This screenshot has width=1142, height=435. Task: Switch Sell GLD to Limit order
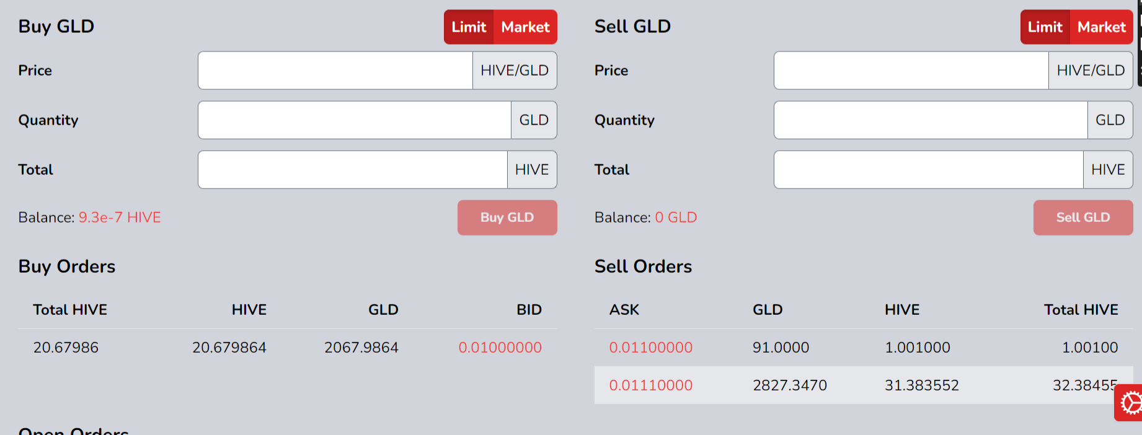click(1045, 27)
